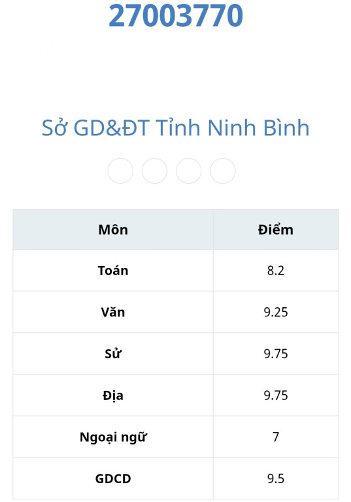The image size is (351, 502).
Task: Click the Địa score 9.75 cell
Action: pyautogui.click(x=276, y=395)
